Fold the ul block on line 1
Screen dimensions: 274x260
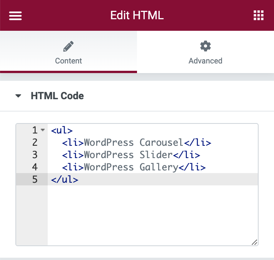tap(43, 130)
